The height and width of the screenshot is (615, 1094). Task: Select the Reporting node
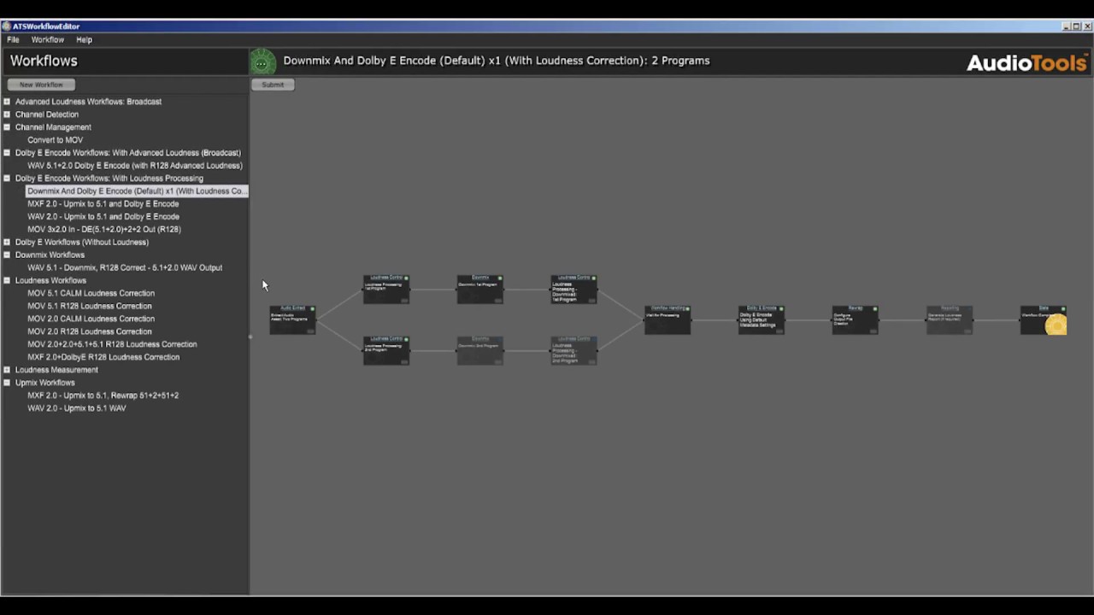(x=950, y=319)
